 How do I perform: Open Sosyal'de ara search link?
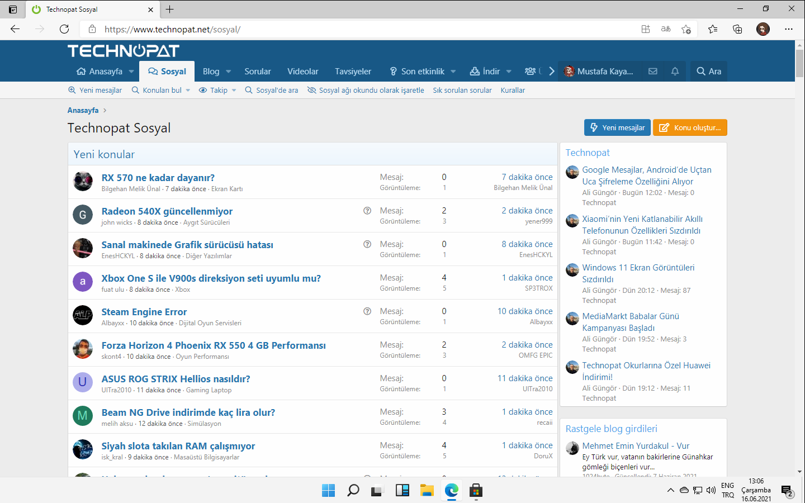[x=272, y=90]
